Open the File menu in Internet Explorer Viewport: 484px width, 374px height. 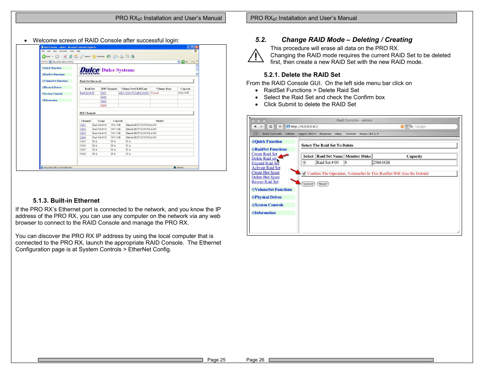[43, 51]
